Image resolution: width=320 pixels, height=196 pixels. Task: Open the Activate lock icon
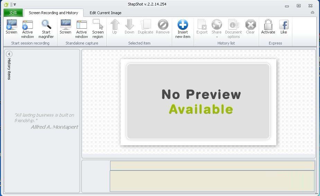point(268,25)
